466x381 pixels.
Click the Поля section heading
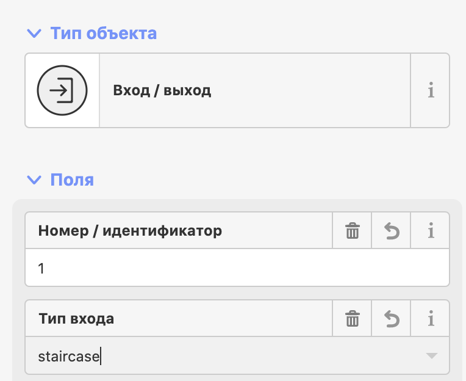[72, 180]
